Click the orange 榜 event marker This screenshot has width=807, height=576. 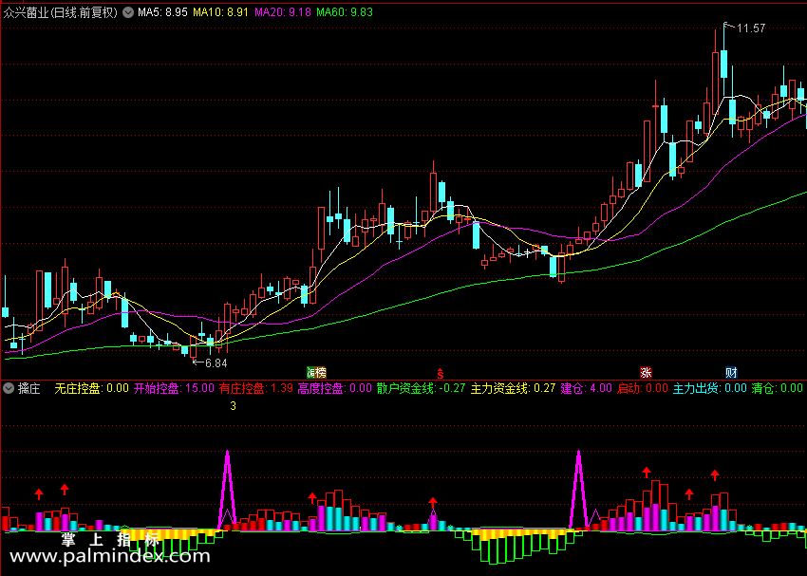321,372
